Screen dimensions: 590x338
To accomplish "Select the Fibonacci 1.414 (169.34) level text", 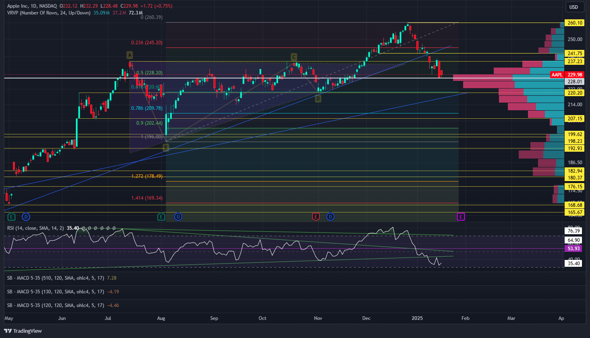I will (x=147, y=198).
